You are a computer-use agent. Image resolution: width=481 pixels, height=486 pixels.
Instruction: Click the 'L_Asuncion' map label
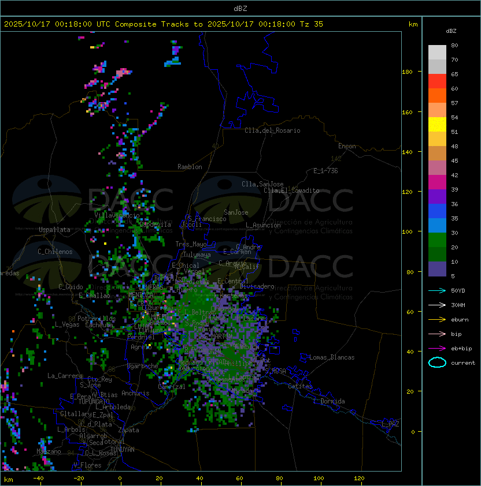[263, 225]
